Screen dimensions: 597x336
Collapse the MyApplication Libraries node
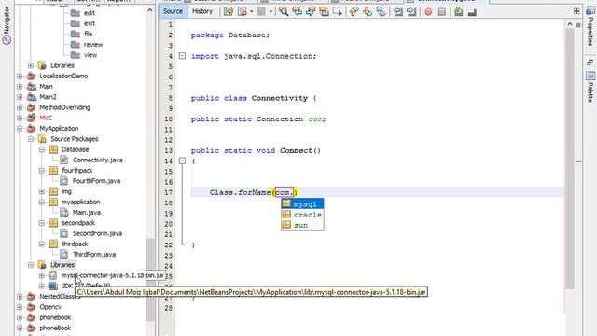coord(31,265)
